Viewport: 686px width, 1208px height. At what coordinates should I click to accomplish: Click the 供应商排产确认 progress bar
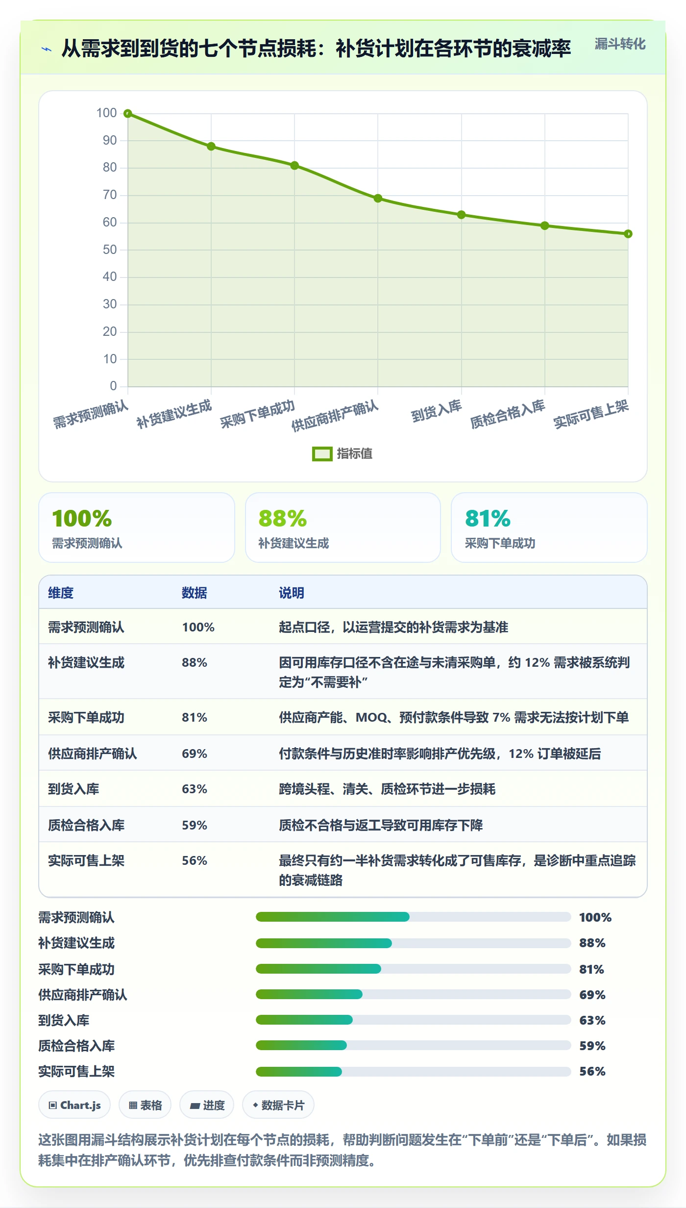pyautogui.click(x=414, y=994)
